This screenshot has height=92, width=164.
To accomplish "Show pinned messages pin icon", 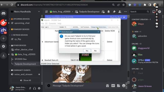I will pos(114,12).
